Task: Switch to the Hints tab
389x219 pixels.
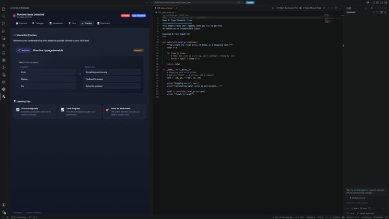Action: [72, 23]
